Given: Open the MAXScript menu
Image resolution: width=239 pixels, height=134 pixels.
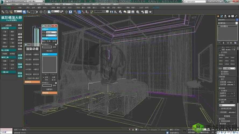Looking at the screenshot, I should click(x=105, y=4).
